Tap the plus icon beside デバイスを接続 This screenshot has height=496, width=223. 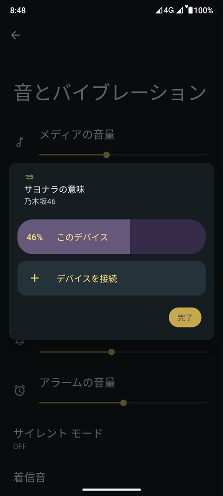(x=34, y=278)
